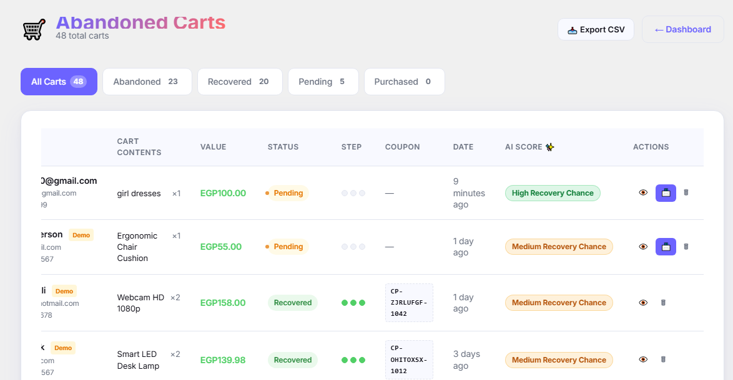Delete the Smart LED Desk Lamp cart
The width and height of the screenshot is (733, 380).
pyautogui.click(x=663, y=359)
